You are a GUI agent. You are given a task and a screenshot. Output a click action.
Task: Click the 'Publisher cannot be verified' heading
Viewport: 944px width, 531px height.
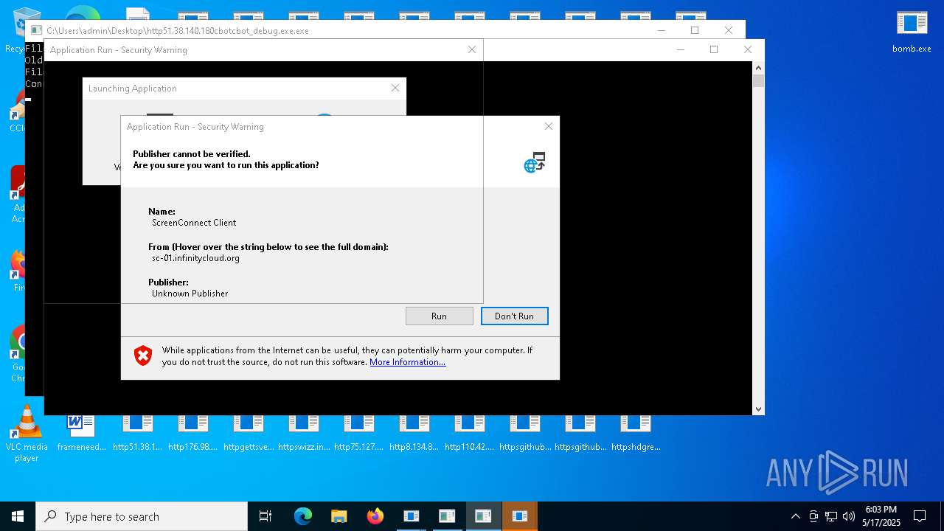[x=192, y=154]
